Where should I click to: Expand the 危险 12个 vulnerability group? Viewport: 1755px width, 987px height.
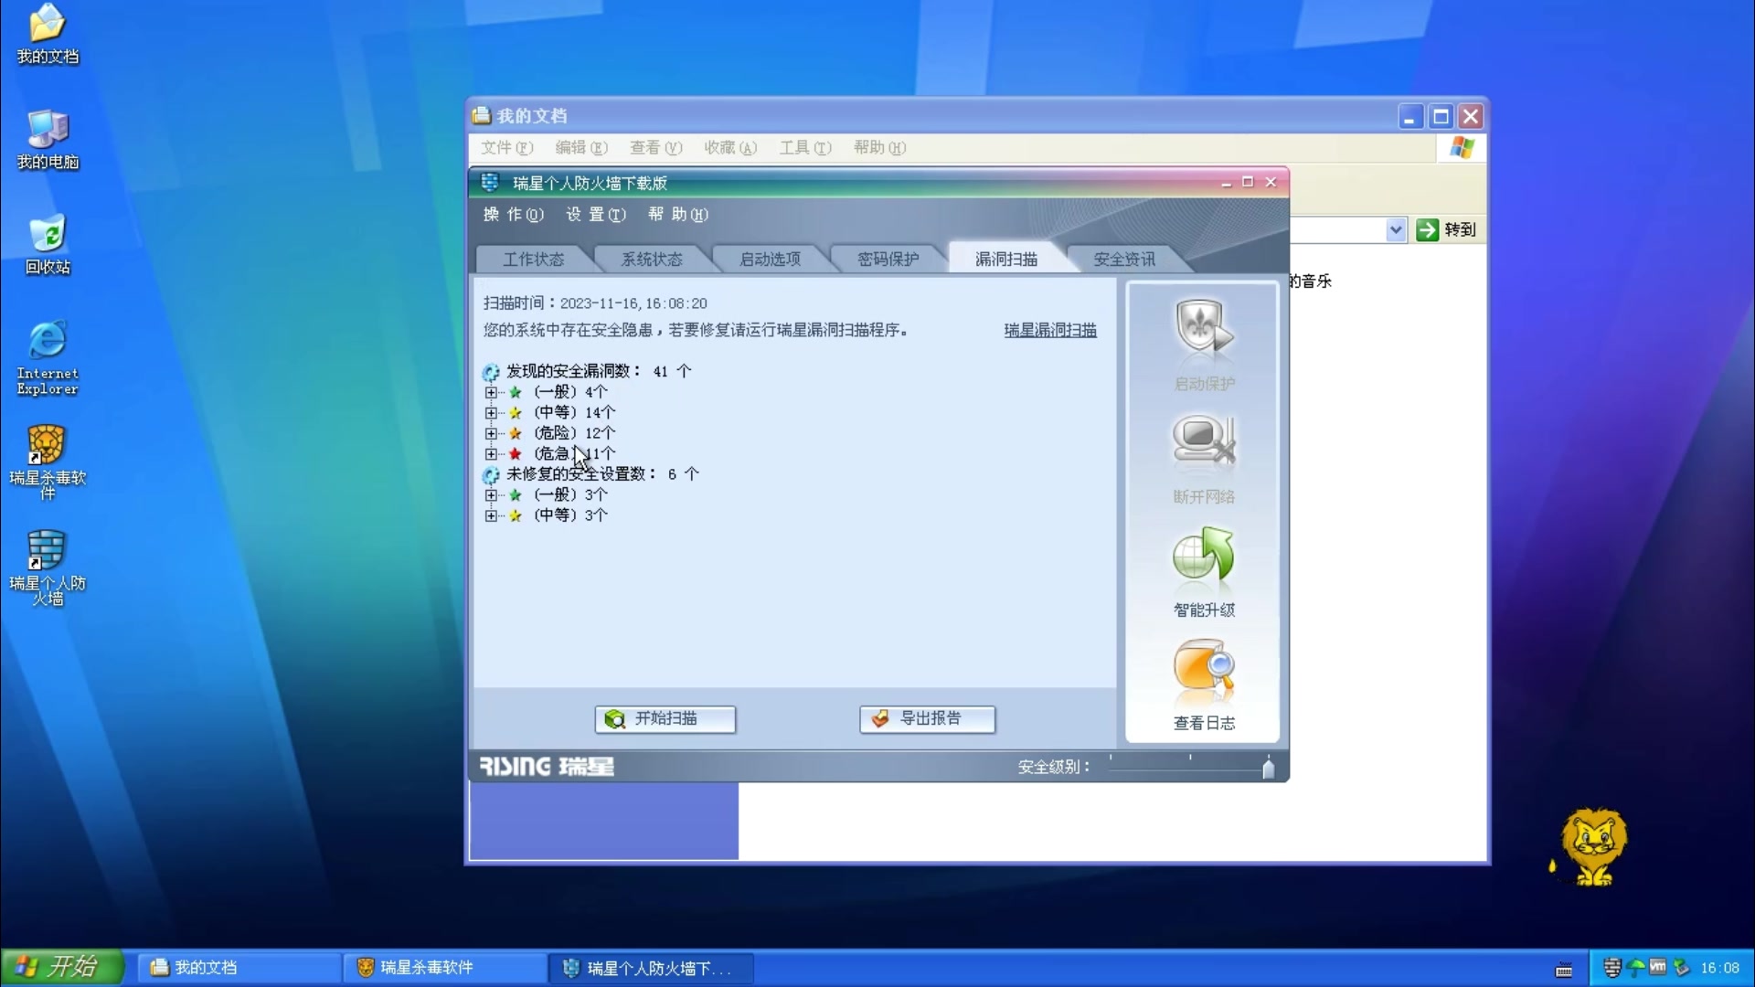coord(491,432)
